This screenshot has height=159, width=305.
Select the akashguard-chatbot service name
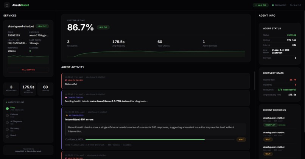point(20,26)
